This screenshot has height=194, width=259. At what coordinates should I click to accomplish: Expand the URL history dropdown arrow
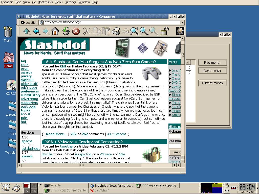coord(182,22)
